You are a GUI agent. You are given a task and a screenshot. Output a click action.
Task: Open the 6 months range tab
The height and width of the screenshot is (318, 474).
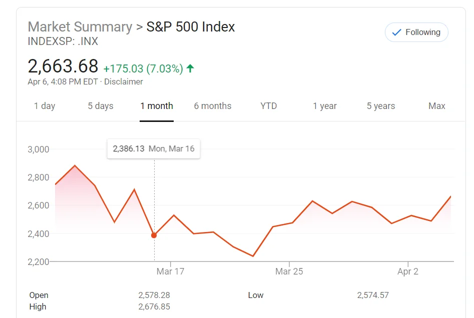click(213, 106)
